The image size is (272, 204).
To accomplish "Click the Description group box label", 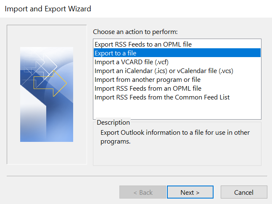I will 113,123.
